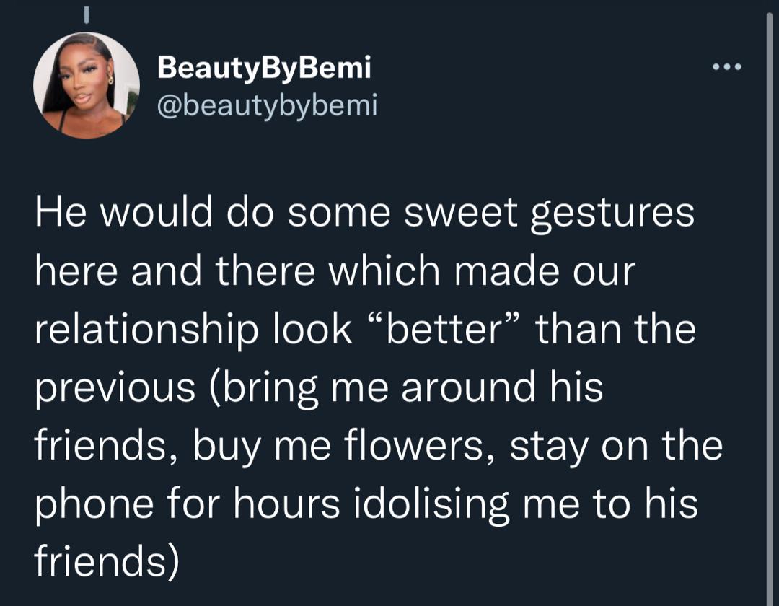Click BeautyByBemi's profile picture
The height and width of the screenshot is (606, 779).
pos(87,85)
